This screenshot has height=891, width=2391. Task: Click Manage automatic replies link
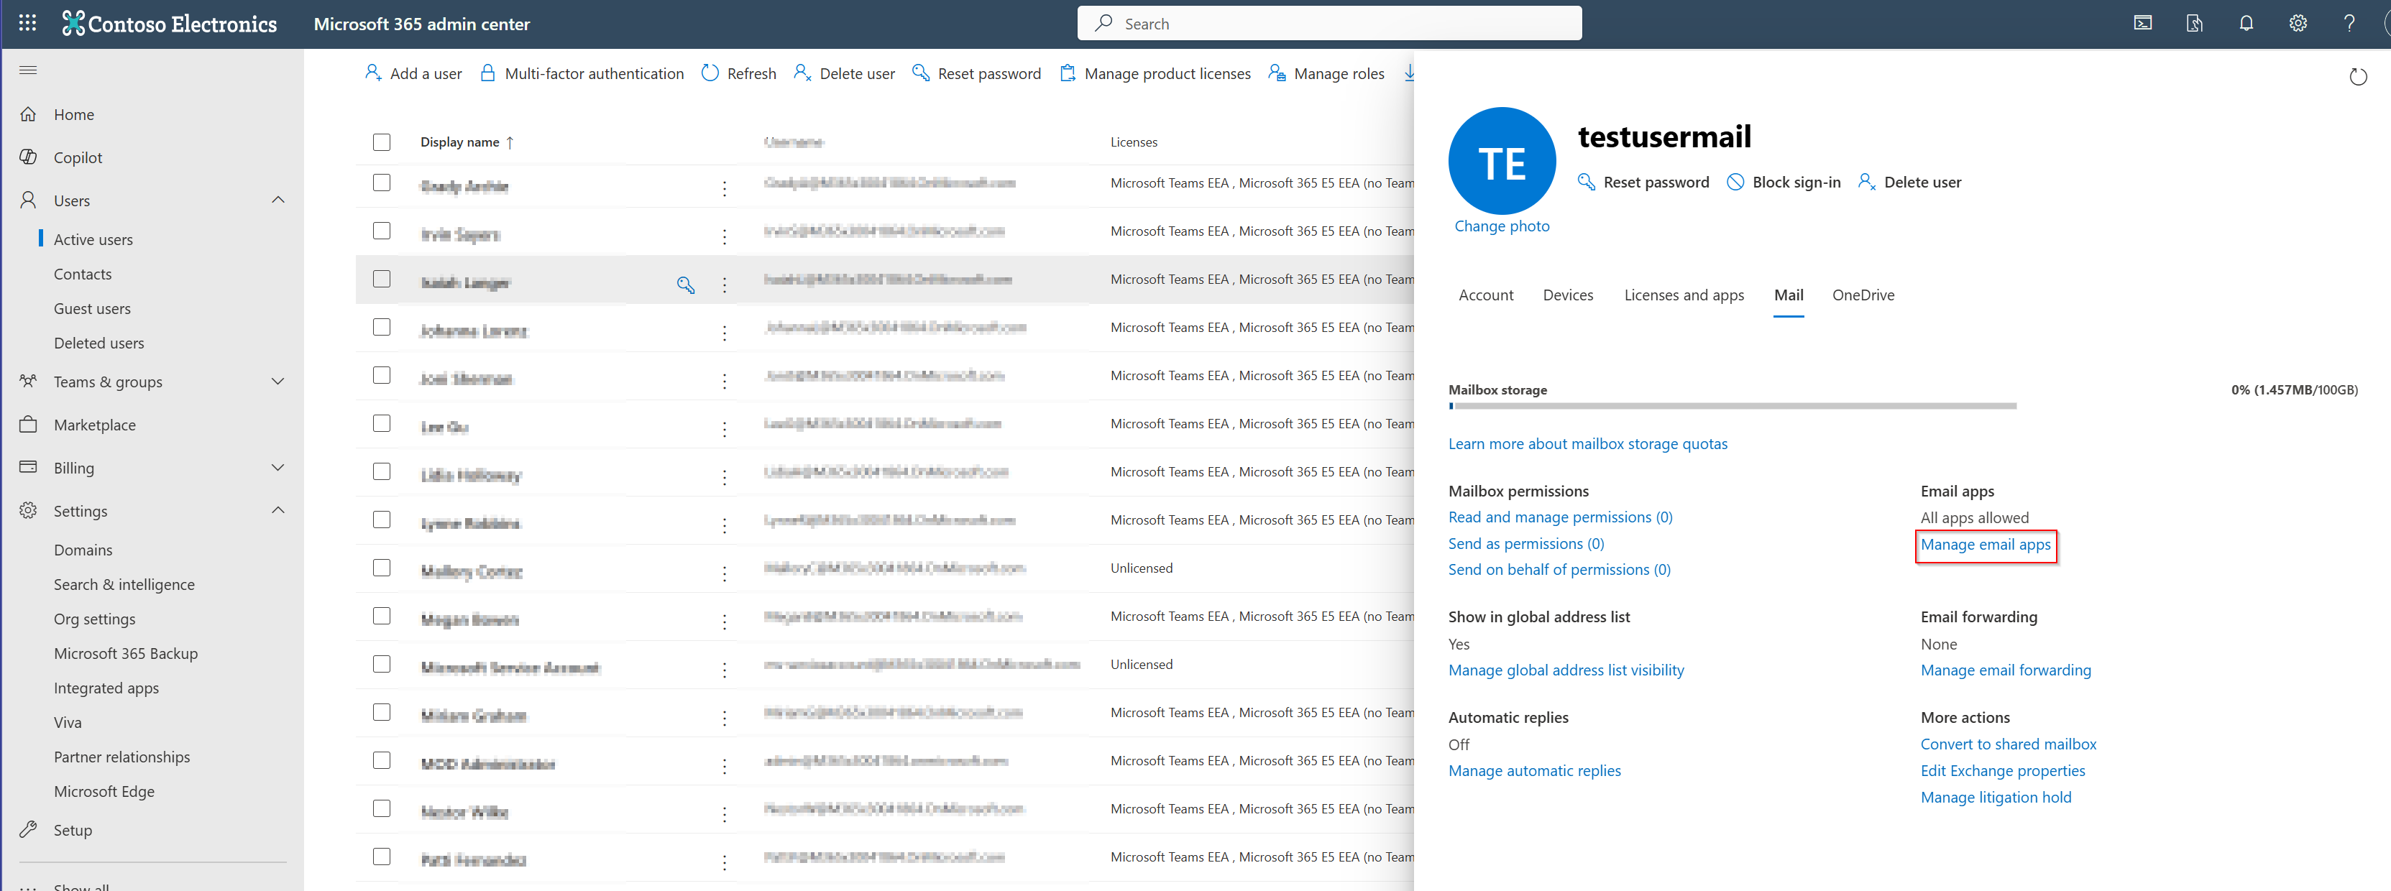tap(1534, 770)
